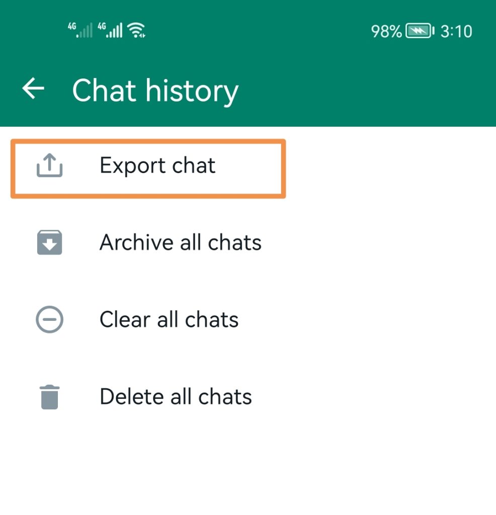This screenshot has width=496, height=515.
Task: Tap the Archive all chats box icon
Action: click(x=50, y=243)
